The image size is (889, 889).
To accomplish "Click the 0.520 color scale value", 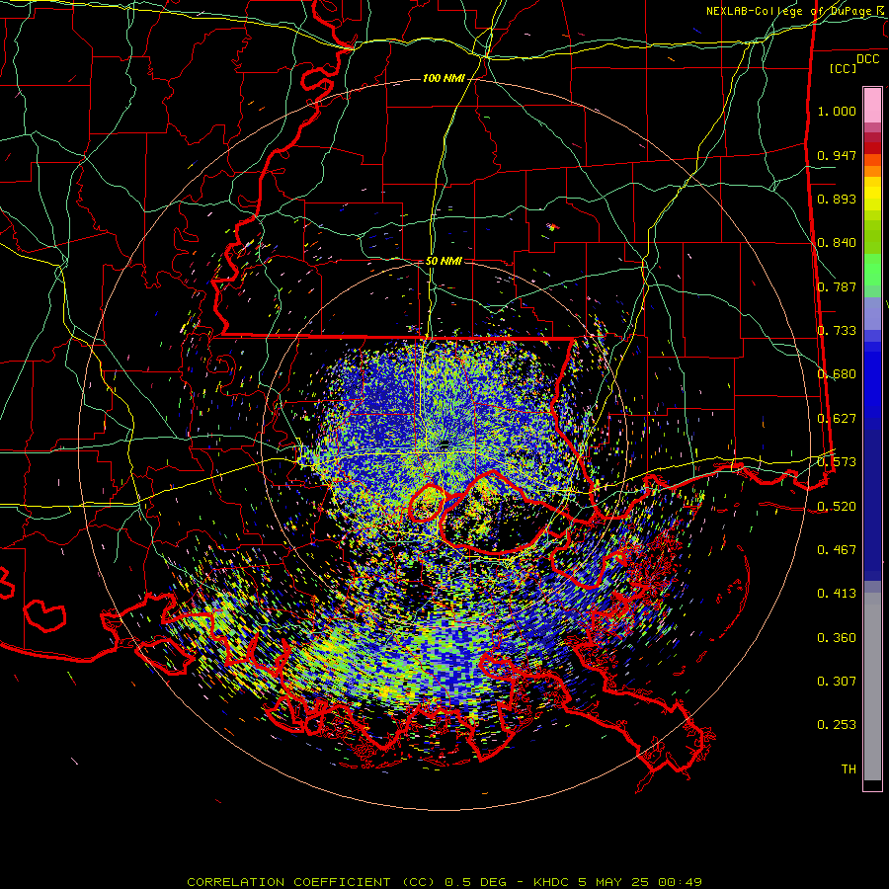I will pos(837,506).
